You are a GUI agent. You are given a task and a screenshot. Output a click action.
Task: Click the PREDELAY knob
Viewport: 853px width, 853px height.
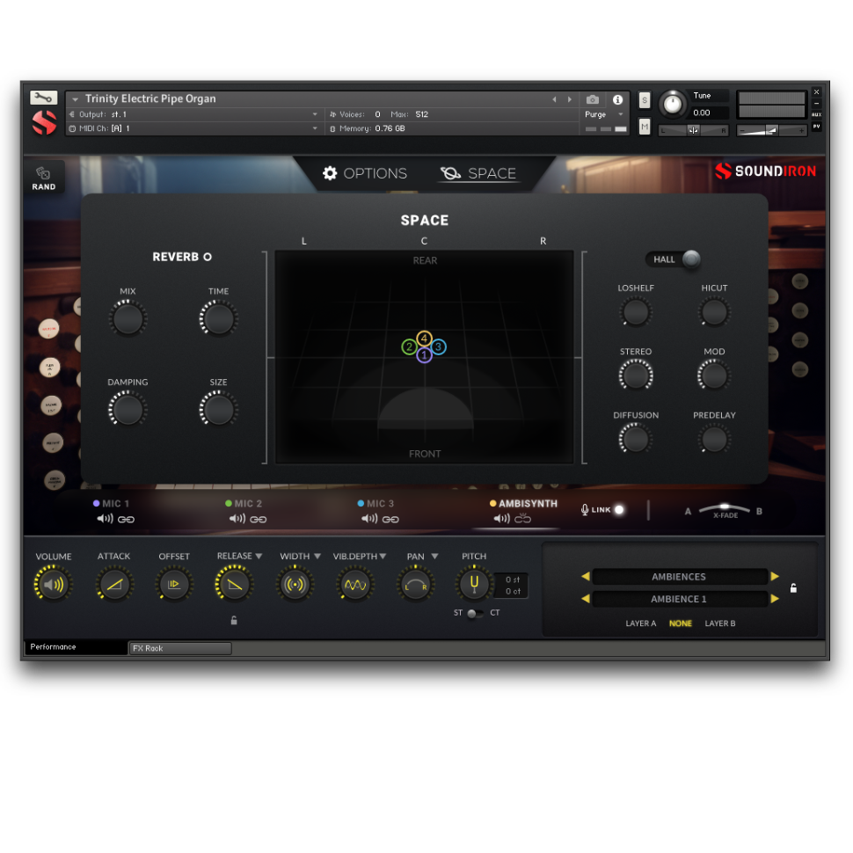click(714, 439)
